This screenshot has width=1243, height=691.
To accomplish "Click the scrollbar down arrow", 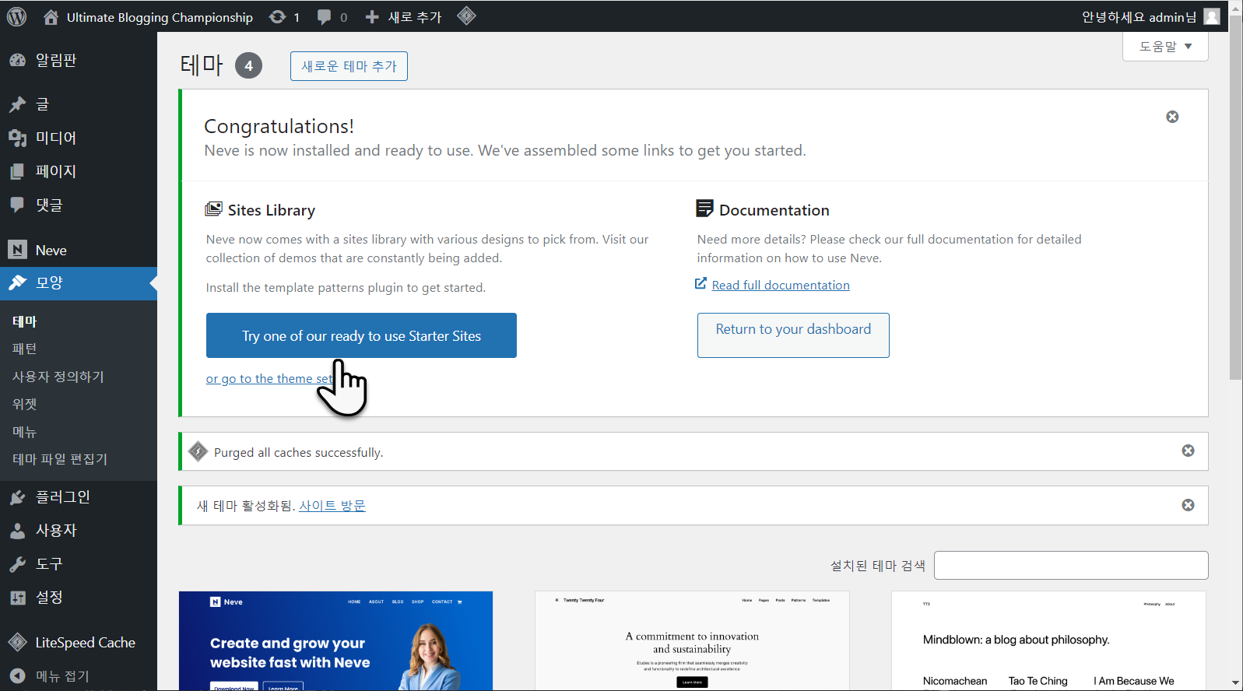I will point(1236,683).
